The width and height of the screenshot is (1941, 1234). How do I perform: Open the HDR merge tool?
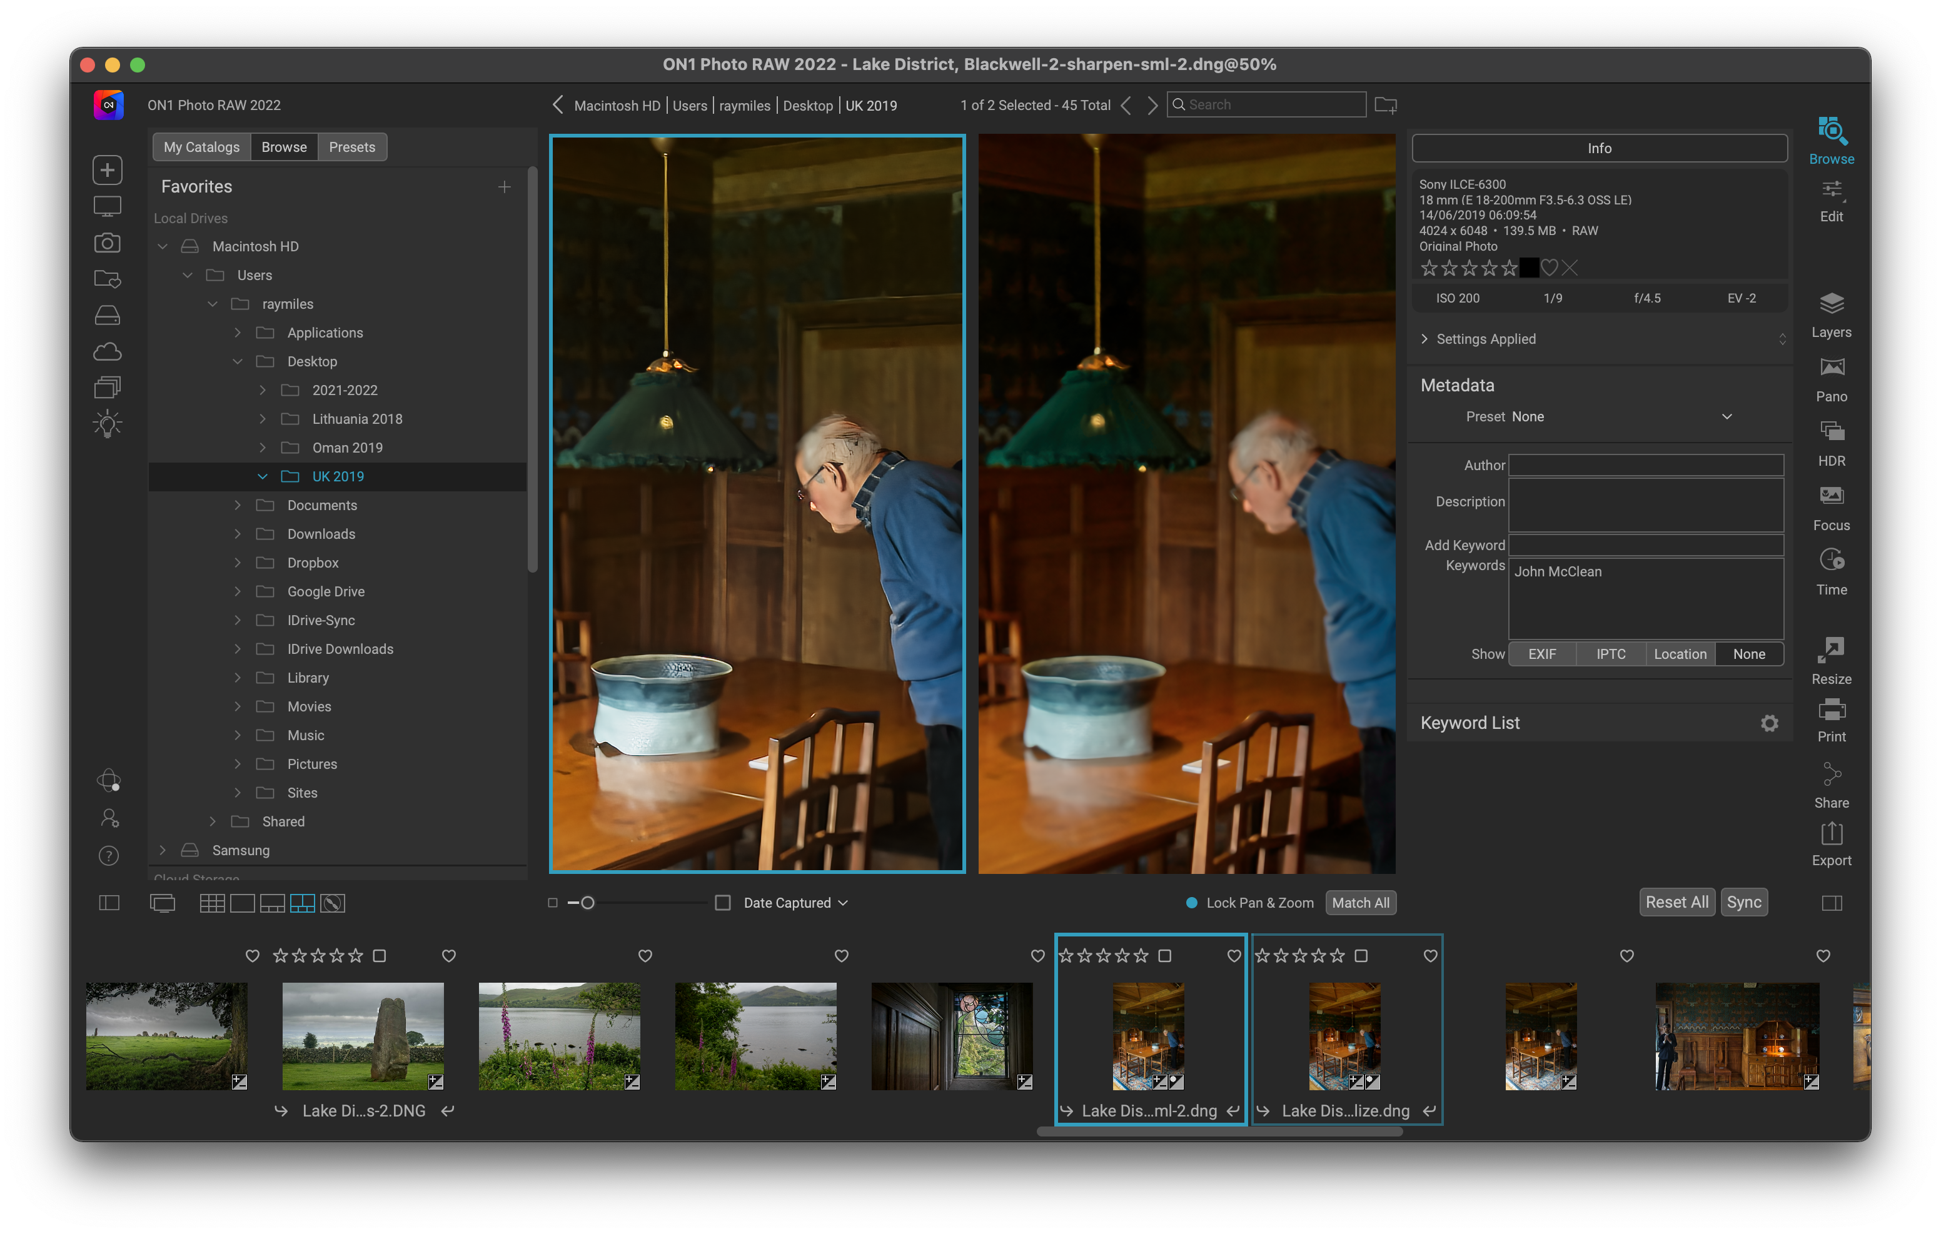[x=1830, y=433]
